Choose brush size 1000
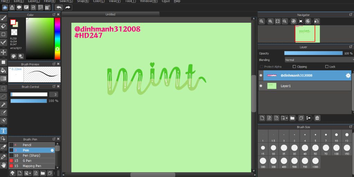Screen dimensions: 354x177 click(315, 162)
